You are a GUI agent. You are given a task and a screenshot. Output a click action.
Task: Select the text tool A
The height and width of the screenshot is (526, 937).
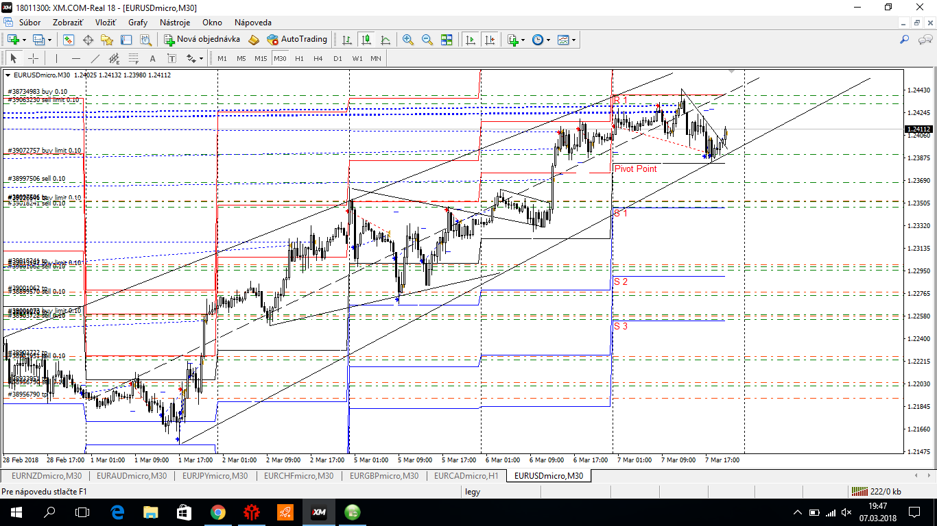point(152,58)
